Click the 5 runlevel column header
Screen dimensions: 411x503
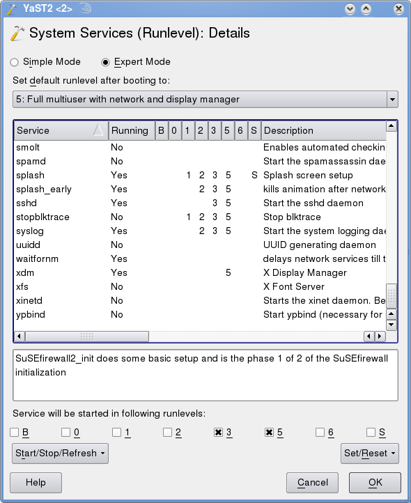point(227,130)
